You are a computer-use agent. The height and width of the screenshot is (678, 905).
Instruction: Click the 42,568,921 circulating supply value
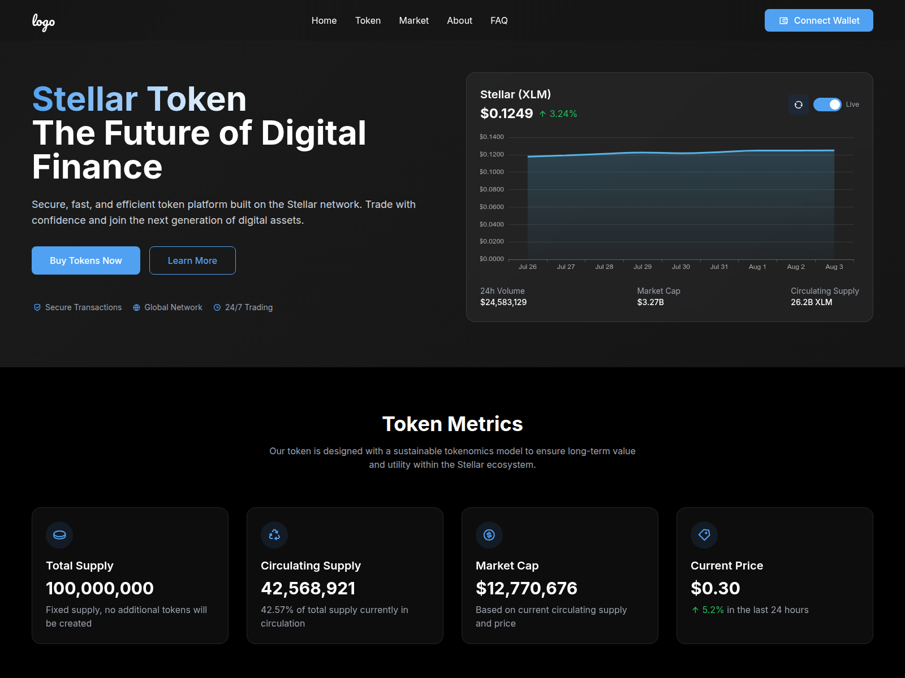308,588
